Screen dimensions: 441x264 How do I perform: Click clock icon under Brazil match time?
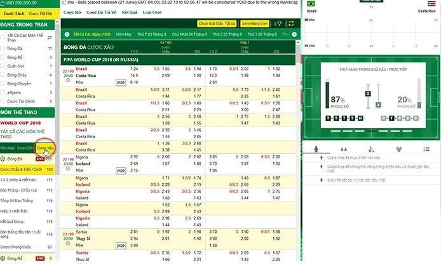[x=68, y=80]
